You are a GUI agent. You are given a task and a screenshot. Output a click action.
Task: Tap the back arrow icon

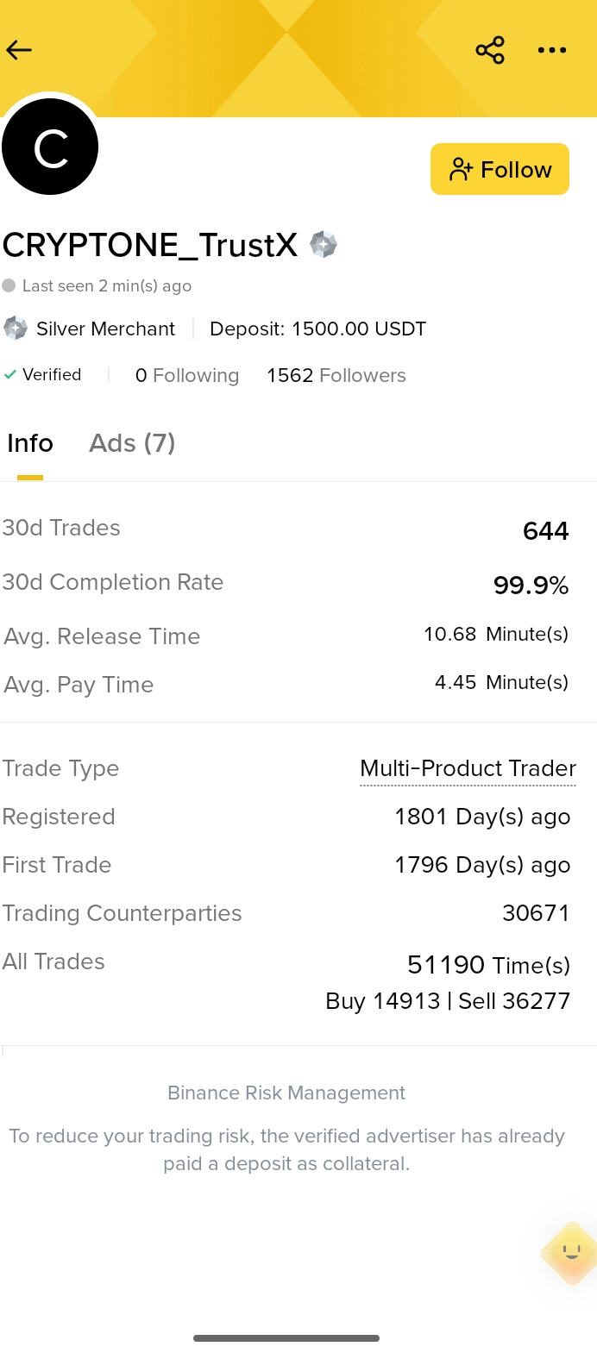coord(19,50)
